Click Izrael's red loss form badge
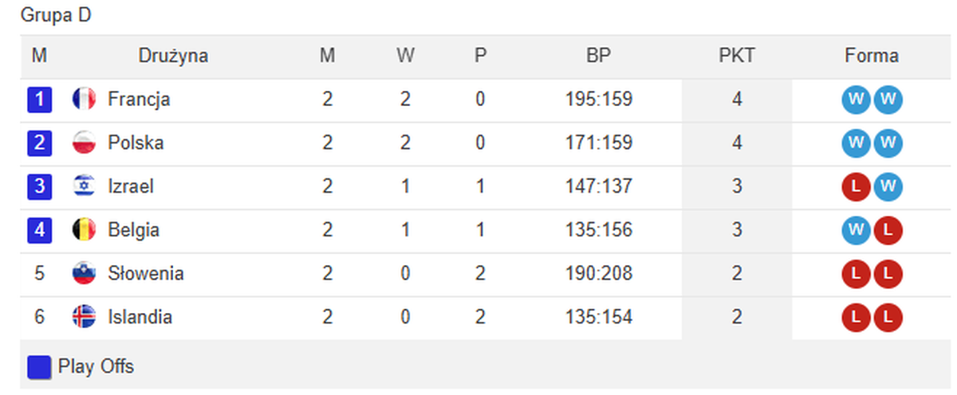The image size is (957, 395). (856, 186)
